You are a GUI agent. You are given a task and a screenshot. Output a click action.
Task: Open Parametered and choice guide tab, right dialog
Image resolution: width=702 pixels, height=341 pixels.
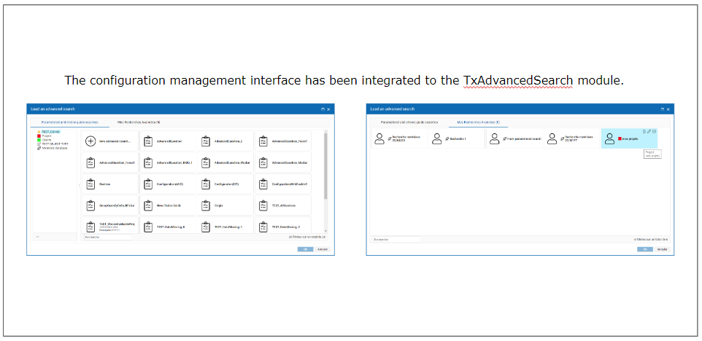click(x=409, y=122)
